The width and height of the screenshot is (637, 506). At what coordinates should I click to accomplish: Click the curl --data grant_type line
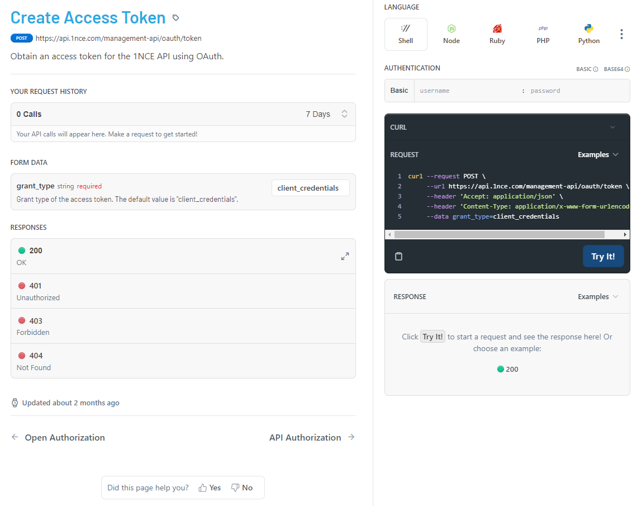492,216
